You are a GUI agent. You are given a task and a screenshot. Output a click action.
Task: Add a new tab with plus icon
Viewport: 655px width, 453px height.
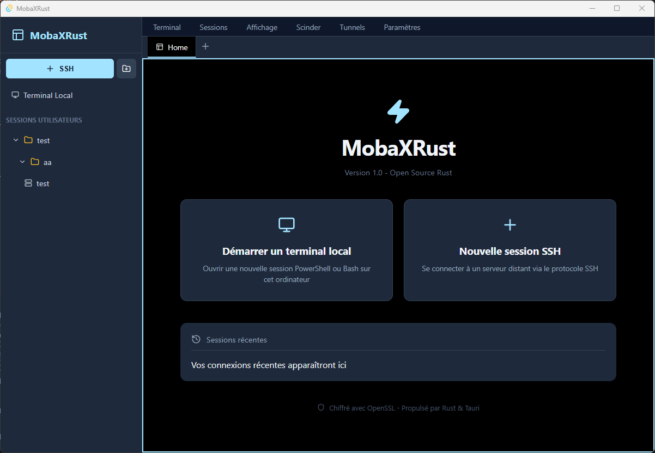pos(205,47)
